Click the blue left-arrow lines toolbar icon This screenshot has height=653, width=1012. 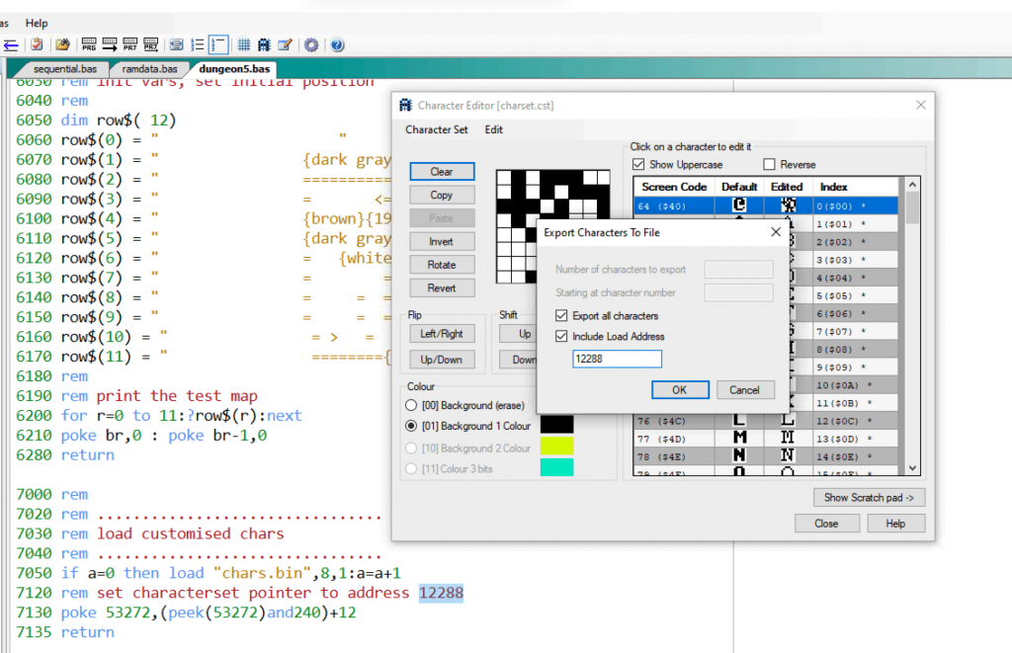(11, 45)
